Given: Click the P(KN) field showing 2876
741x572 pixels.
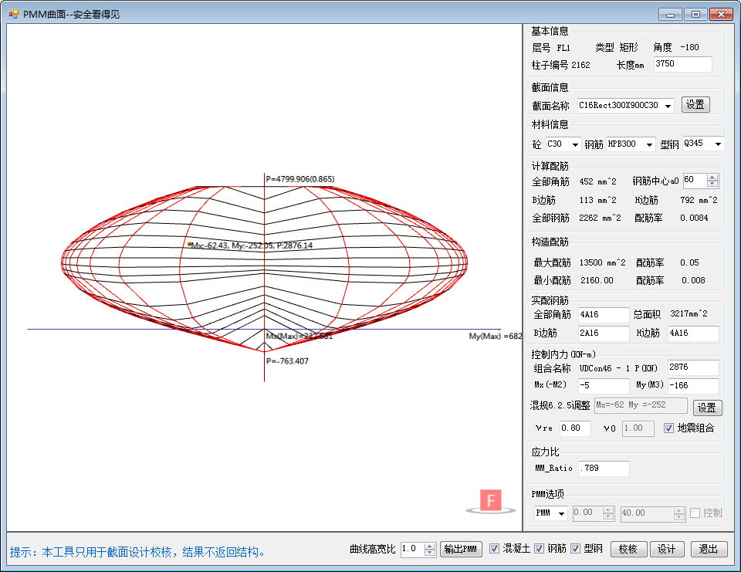Looking at the screenshot, I should [693, 367].
